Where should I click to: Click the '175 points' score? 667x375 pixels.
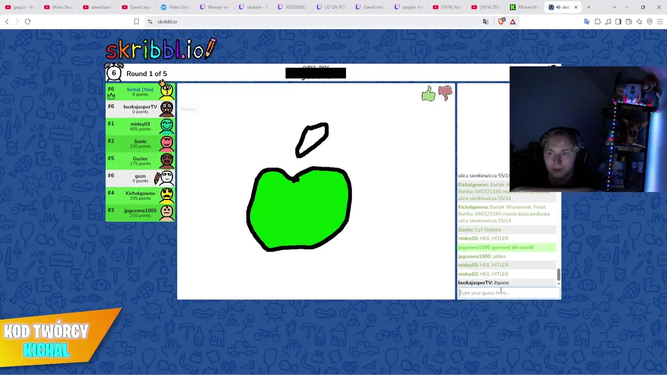click(x=140, y=164)
